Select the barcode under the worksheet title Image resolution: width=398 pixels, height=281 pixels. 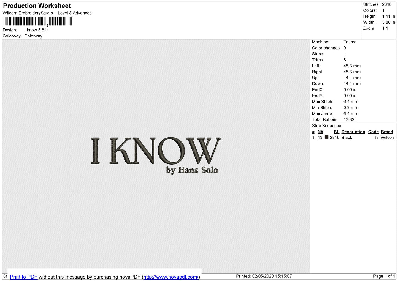[x=38, y=21]
